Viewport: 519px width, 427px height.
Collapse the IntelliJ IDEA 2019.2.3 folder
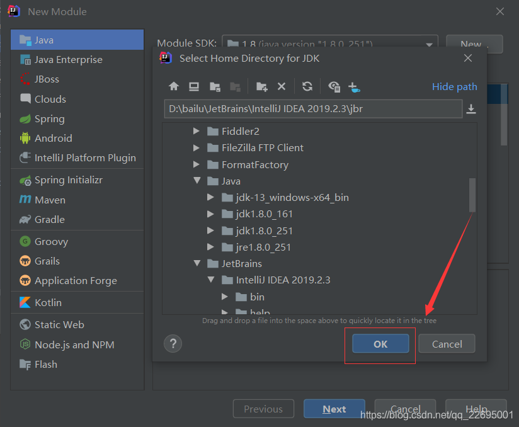point(211,280)
